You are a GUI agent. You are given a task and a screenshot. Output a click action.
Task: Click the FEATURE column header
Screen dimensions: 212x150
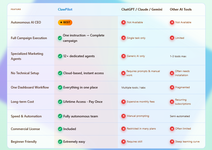pyautogui.click(x=16, y=9)
